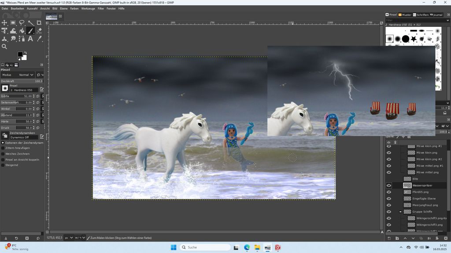Anchor the floating layer icon
The width and height of the screenshot is (451, 253).
point(429,239)
